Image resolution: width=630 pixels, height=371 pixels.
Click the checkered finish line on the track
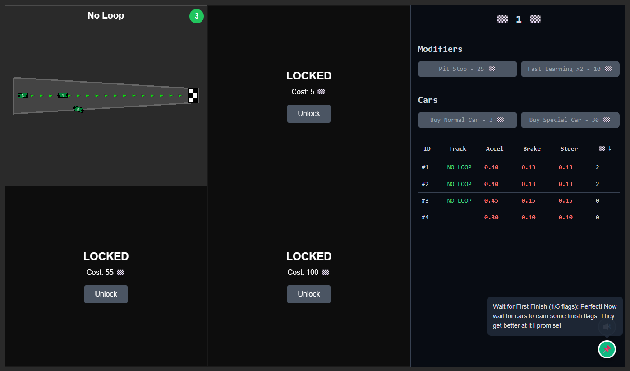pos(193,96)
